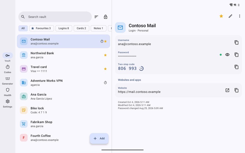Click the Fabrikam Shop cart icon

(23, 124)
